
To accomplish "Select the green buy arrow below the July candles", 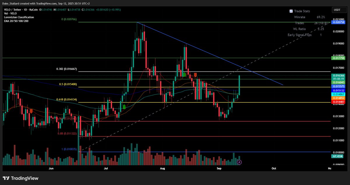I will coord(124,107).
